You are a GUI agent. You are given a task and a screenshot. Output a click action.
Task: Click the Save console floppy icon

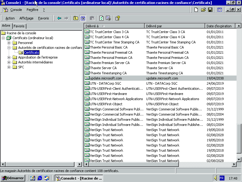(x=210, y=10)
